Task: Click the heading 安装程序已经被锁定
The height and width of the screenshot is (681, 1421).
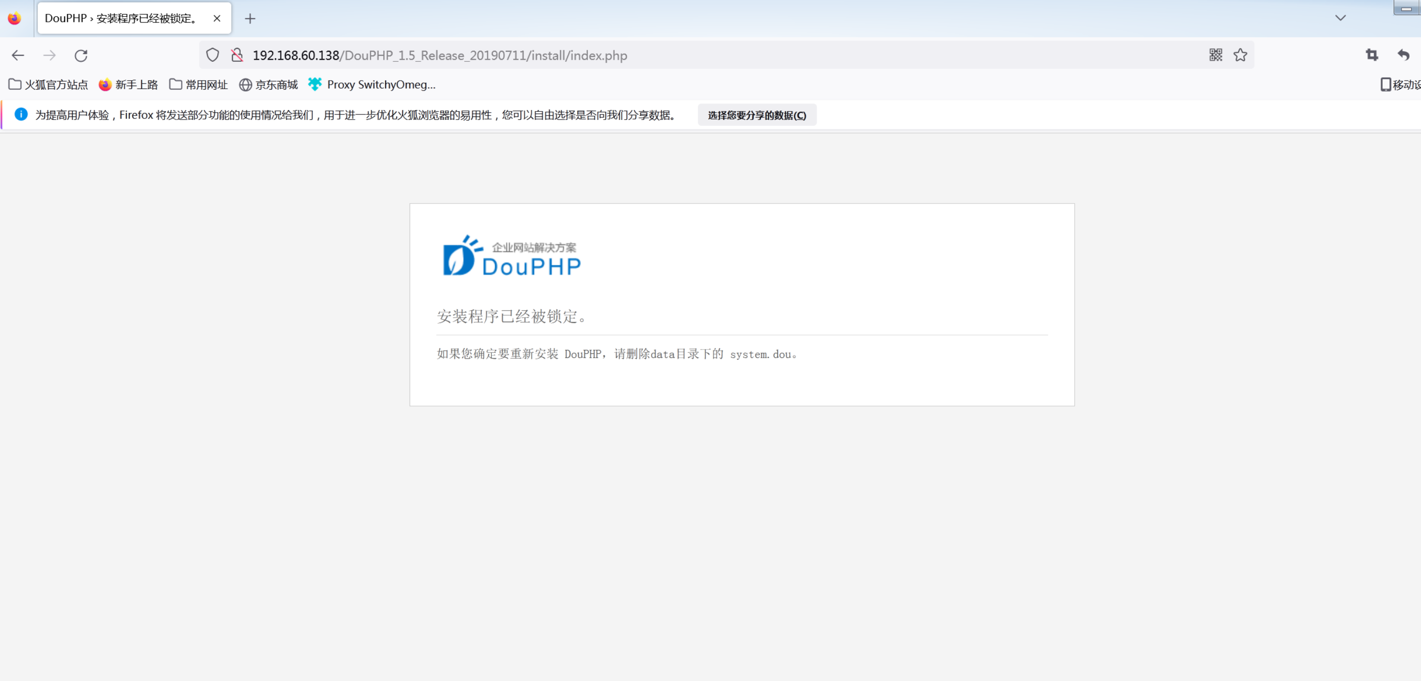Action: point(512,316)
